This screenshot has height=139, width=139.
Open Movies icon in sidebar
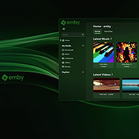[x=63, y=67]
